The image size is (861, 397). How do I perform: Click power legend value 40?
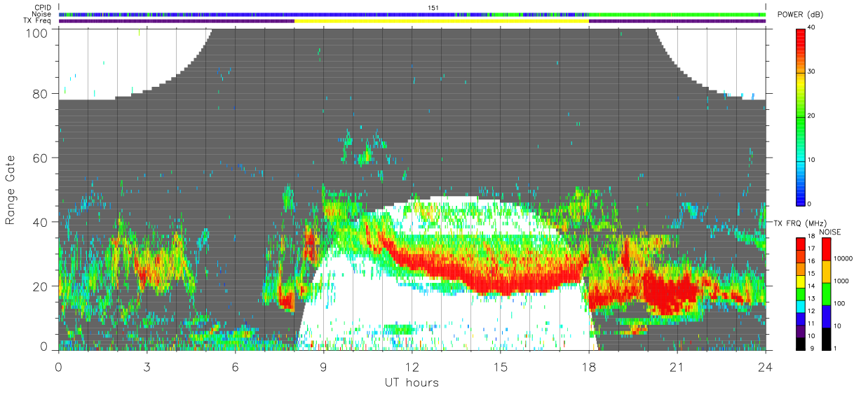click(x=812, y=28)
